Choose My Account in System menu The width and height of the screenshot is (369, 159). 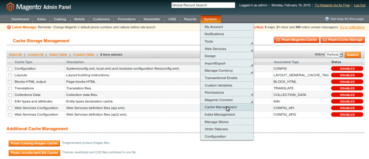[x=227, y=27]
